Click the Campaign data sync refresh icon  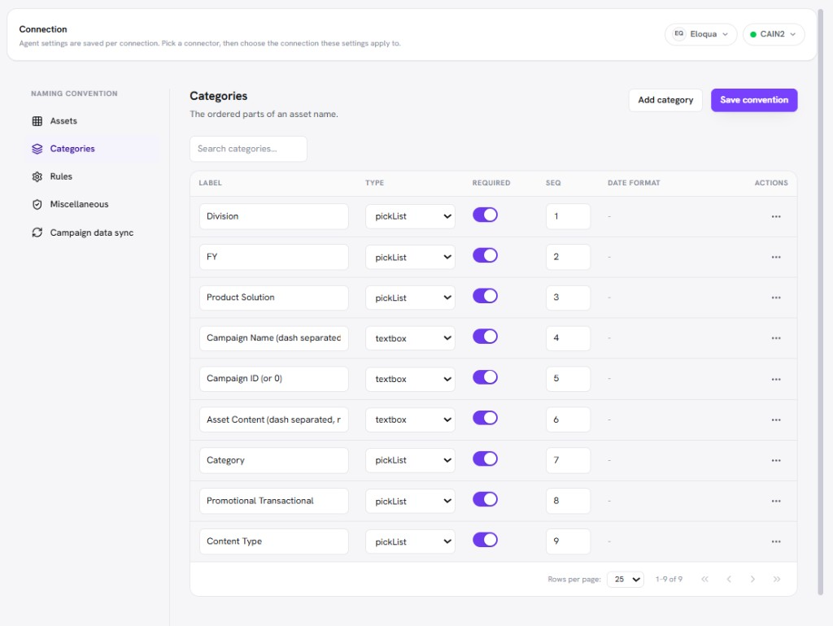pyautogui.click(x=37, y=233)
